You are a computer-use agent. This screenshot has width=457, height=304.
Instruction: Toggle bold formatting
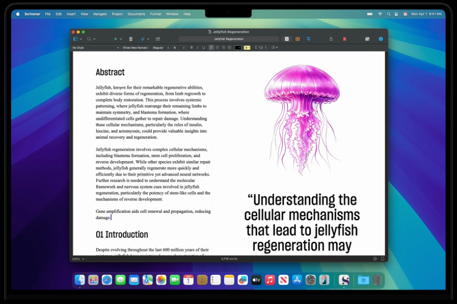(191, 48)
